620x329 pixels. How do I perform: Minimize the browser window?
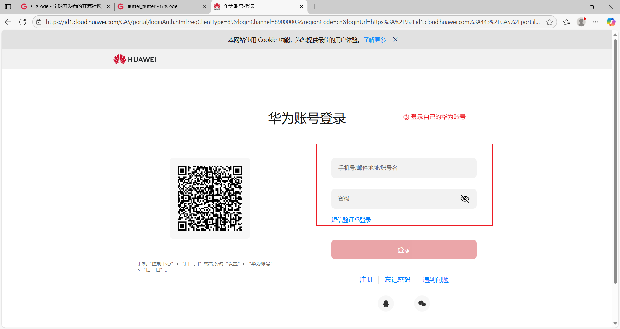click(573, 6)
